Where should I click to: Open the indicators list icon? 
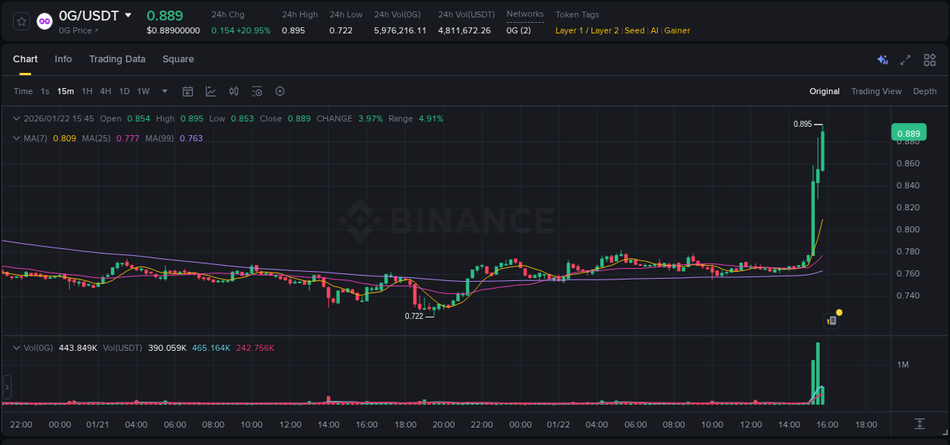(x=257, y=91)
